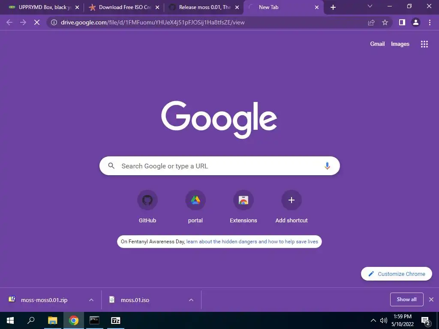
Task: Close the New Tab tab
Action: click(317, 7)
